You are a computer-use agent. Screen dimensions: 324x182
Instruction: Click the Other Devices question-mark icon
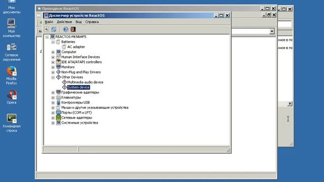coord(58,77)
